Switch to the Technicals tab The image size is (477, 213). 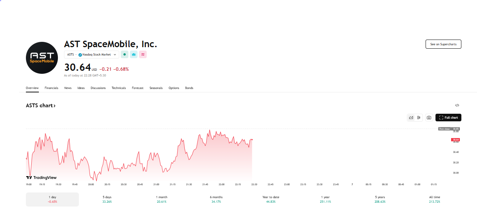tap(119, 88)
